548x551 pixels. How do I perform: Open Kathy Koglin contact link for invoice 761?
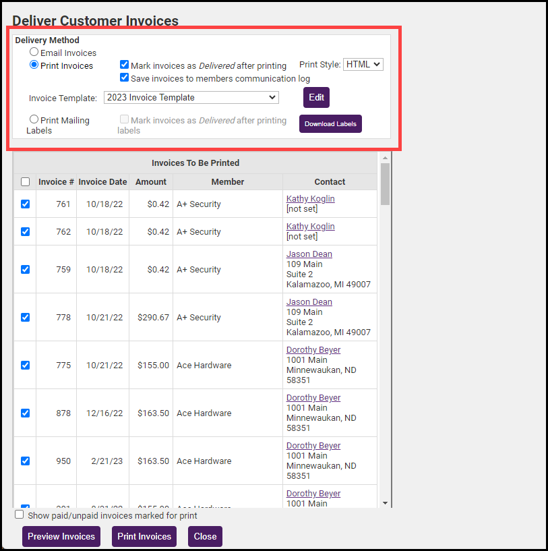pyautogui.click(x=310, y=199)
